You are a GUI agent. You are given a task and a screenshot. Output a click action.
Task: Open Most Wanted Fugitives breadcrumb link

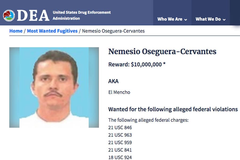coord(52,31)
